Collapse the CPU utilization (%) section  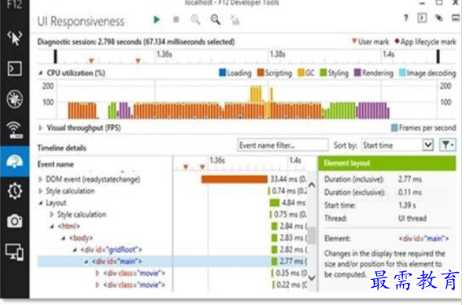point(41,73)
